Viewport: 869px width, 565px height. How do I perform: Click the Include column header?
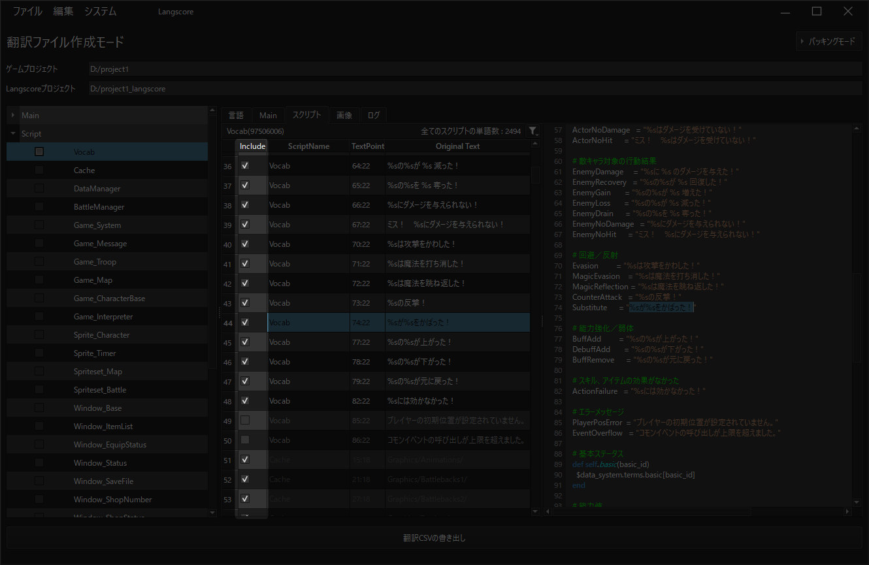pos(252,146)
